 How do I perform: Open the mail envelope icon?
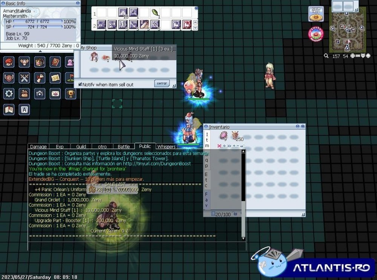[55, 93]
